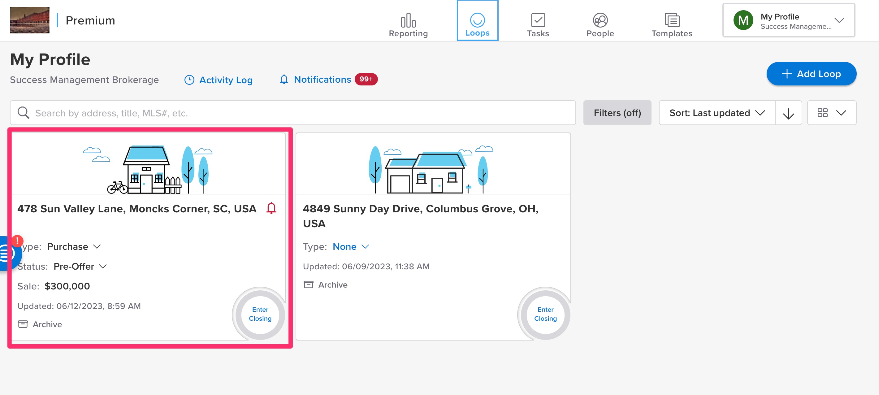Click the 99+ notifications badge
Image resolution: width=879 pixels, height=395 pixels.
point(366,79)
